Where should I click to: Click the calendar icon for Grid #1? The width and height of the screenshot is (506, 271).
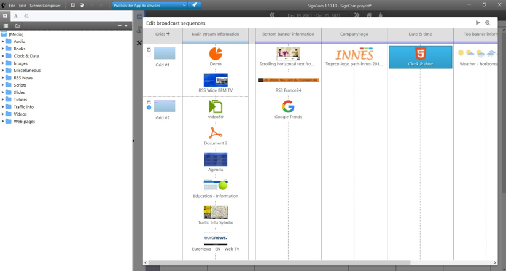[149, 50]
